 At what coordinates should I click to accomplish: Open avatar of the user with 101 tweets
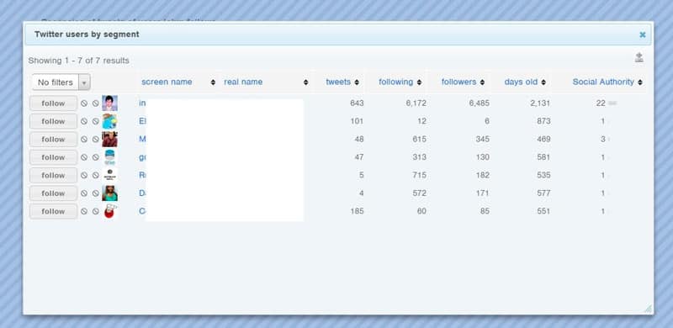[110, 121]
